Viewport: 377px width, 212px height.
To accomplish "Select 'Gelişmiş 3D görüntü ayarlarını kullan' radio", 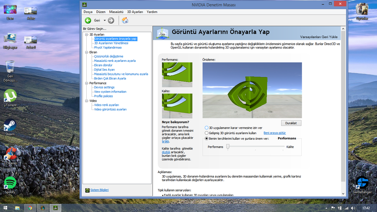I will pos(207,133).
